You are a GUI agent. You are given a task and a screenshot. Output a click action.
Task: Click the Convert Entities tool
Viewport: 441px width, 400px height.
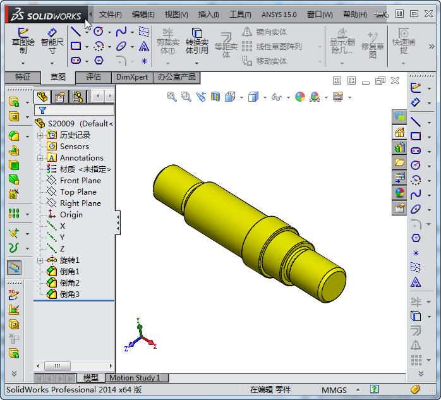click(x=196, y=41)
